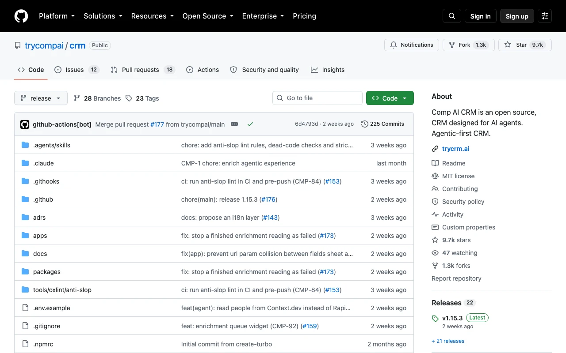This screenshot has height=353, width=566.
Task: Open the Pricing page
Action: click(x=305, y=16)
